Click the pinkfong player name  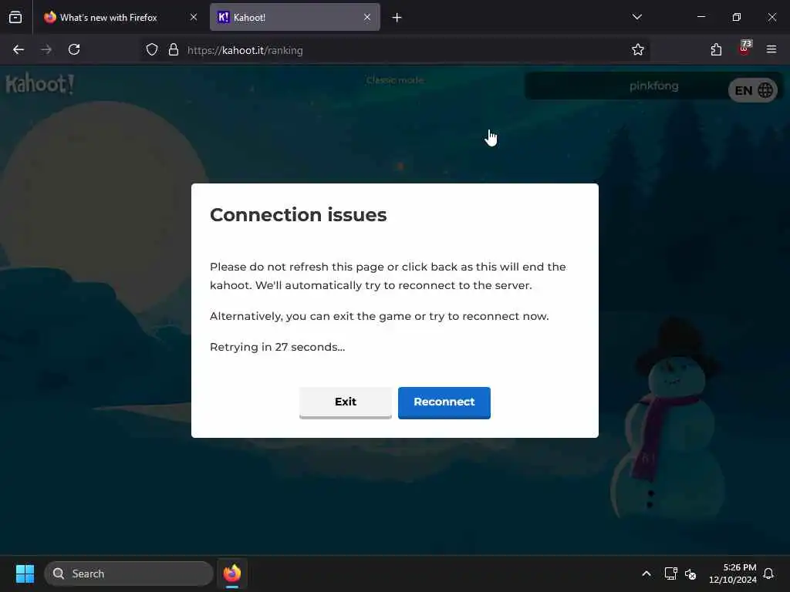(x=654, y=86)
